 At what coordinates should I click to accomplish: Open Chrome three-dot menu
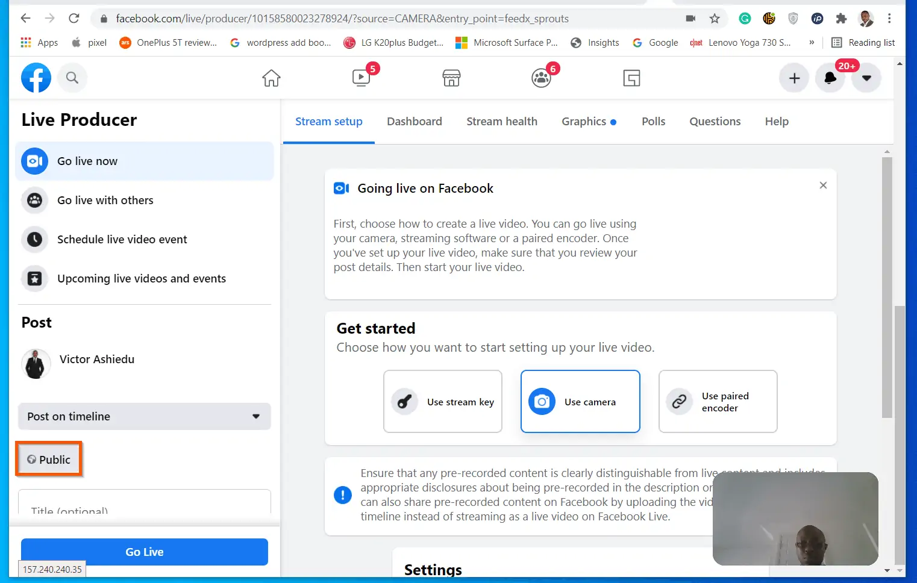pos(889,19)
